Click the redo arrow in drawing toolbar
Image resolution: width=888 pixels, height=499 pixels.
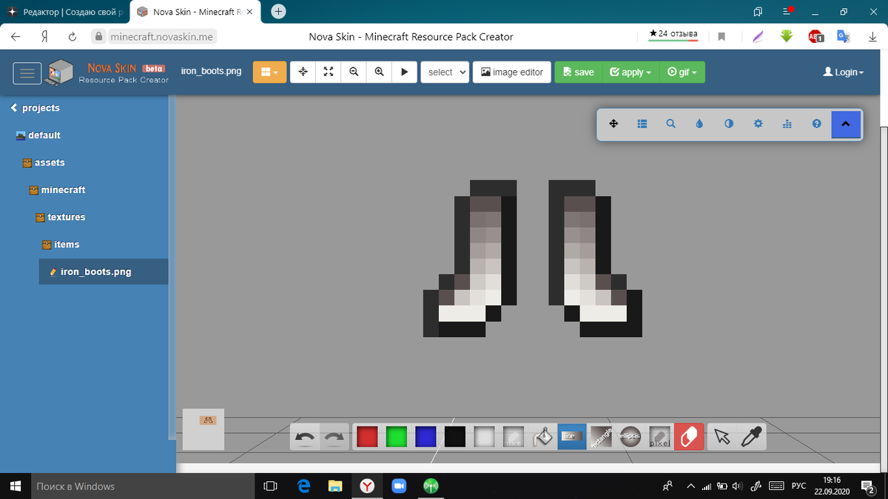tap(334, 437)
